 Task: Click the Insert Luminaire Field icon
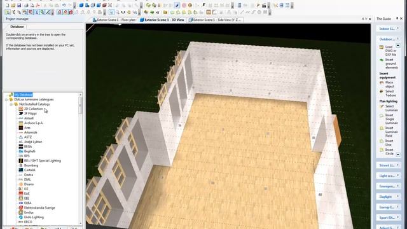coord(382,128)
